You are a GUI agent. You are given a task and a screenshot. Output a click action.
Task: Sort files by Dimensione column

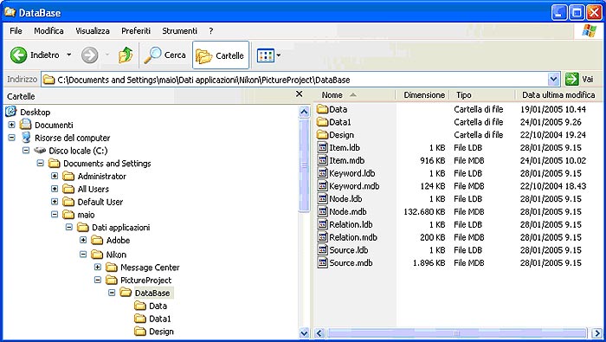pyautogui.click(x=424, y=94)
